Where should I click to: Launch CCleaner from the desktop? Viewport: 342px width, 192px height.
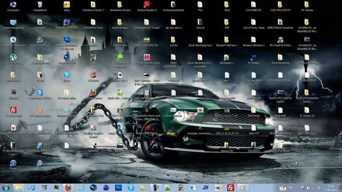pos(94,77)
